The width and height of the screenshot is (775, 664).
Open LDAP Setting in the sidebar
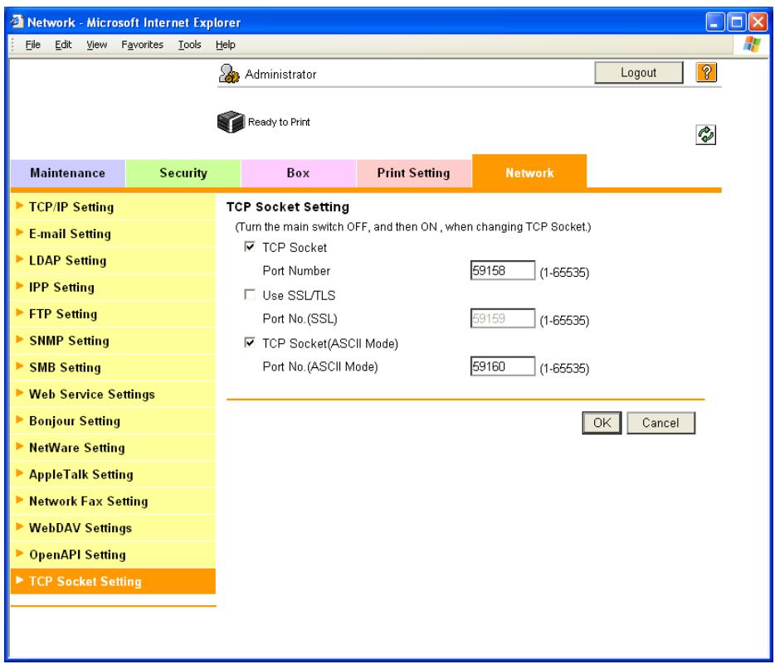pyautogui.click(x=113, y=260)
